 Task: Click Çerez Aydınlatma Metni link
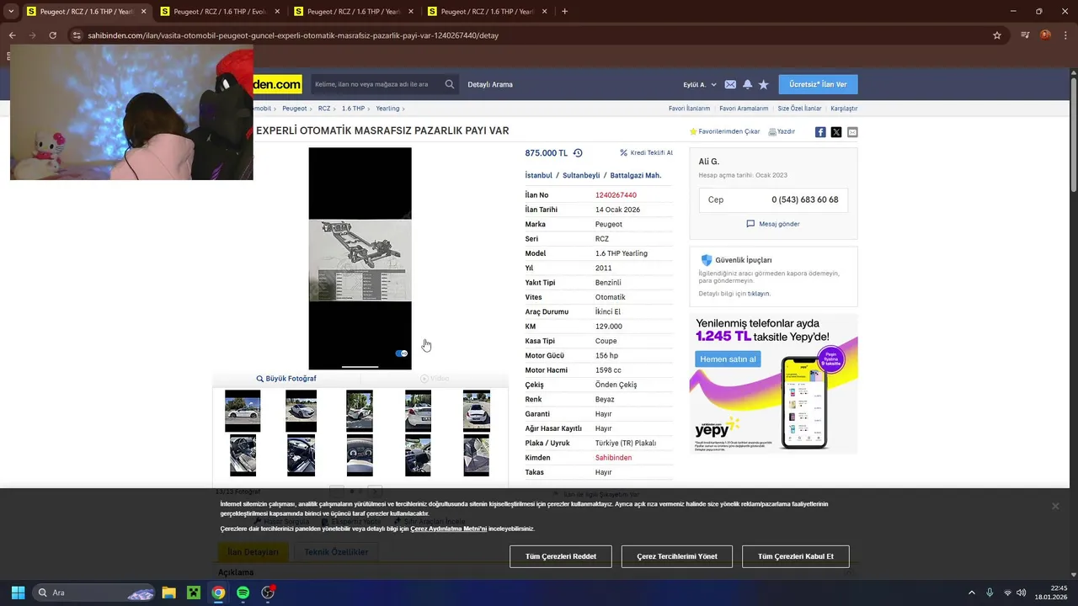(x=449, y=529)
